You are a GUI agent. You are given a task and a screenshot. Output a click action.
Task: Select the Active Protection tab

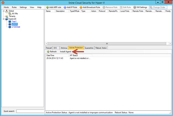[76, 48]
